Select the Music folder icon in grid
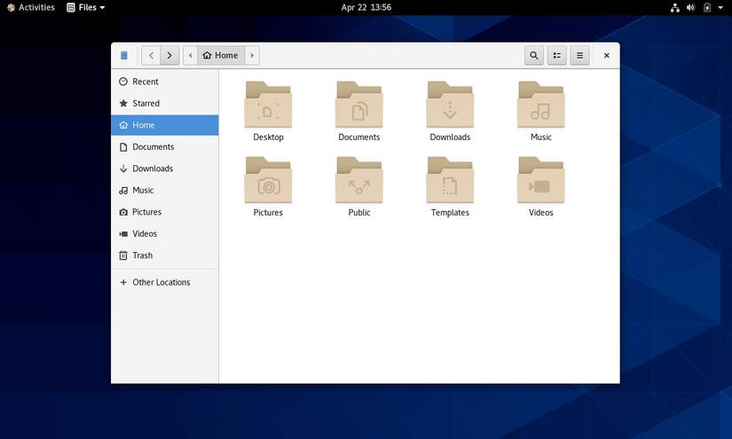The width and height of the screenshot is (732, 439). [540, 106]
